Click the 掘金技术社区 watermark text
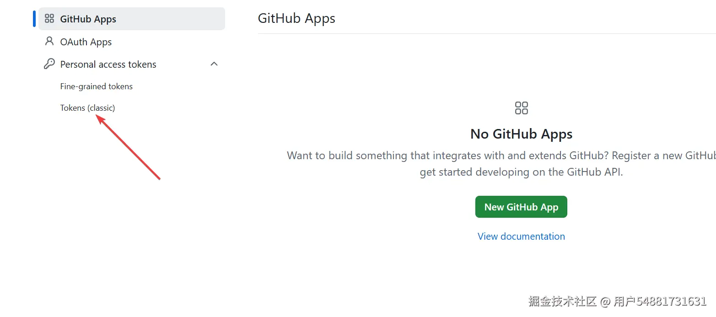716x317 pixels. pos(563,301)
